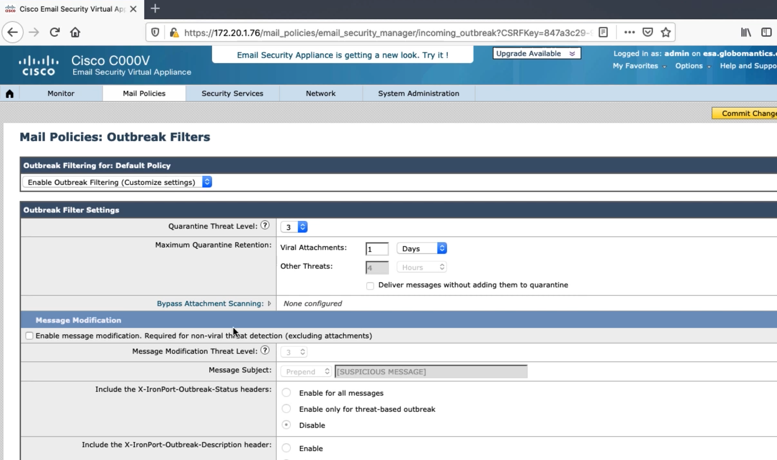
Task: Open the page actions ellipsis menu
Action: click(x=629, y=32)
